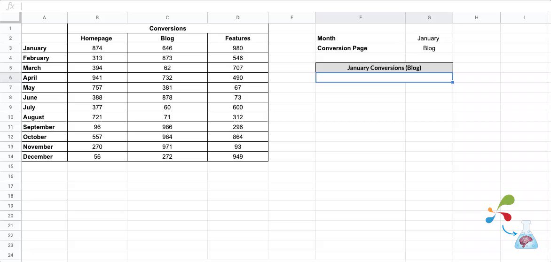Click cell with value 878

tap(167, 97)
